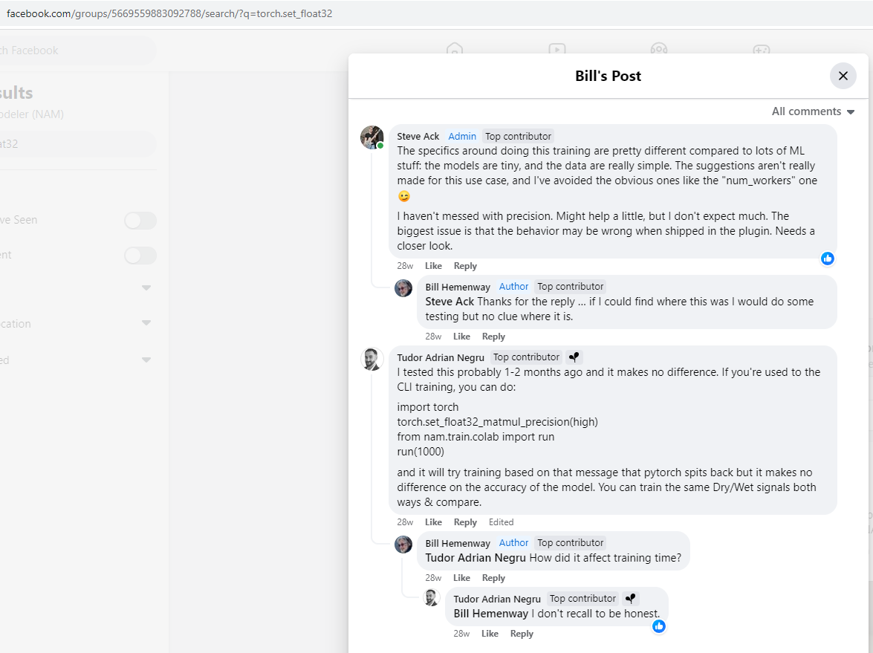
Task: Like Tudor Adrian Negru's top-level comment
Action: click(x=433, y=522)
